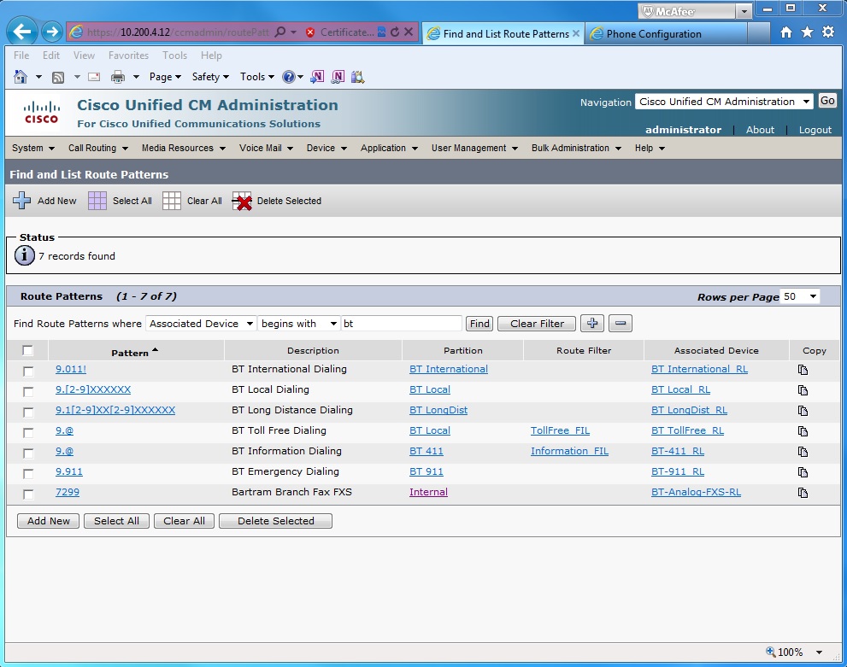Click the Clear All grid icon
This screenshot has height=667, width=847.
[172, 200]
